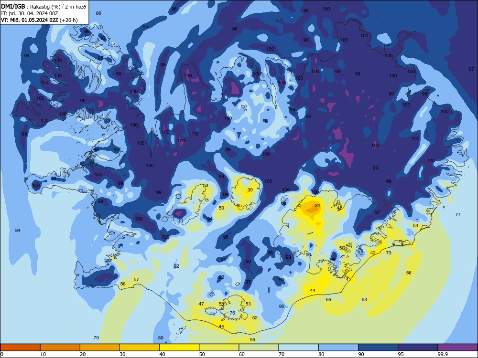Image resolution: width=478 pixels, height=358 pixels.
Task: Click the purple above-99.9 legend swatch
Action: 457,347
